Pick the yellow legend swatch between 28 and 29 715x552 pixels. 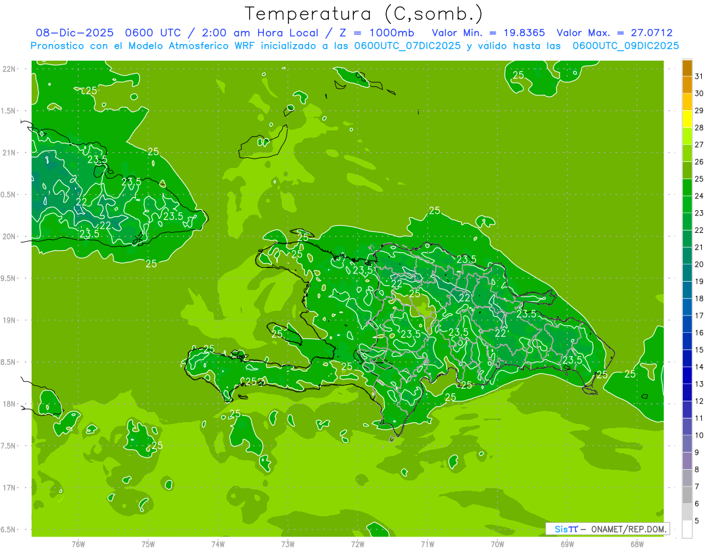687,119
